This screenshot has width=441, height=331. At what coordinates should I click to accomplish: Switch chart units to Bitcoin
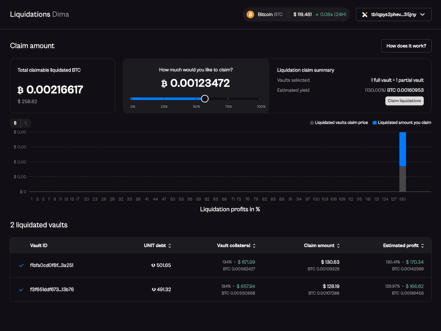tap(16, 123)
